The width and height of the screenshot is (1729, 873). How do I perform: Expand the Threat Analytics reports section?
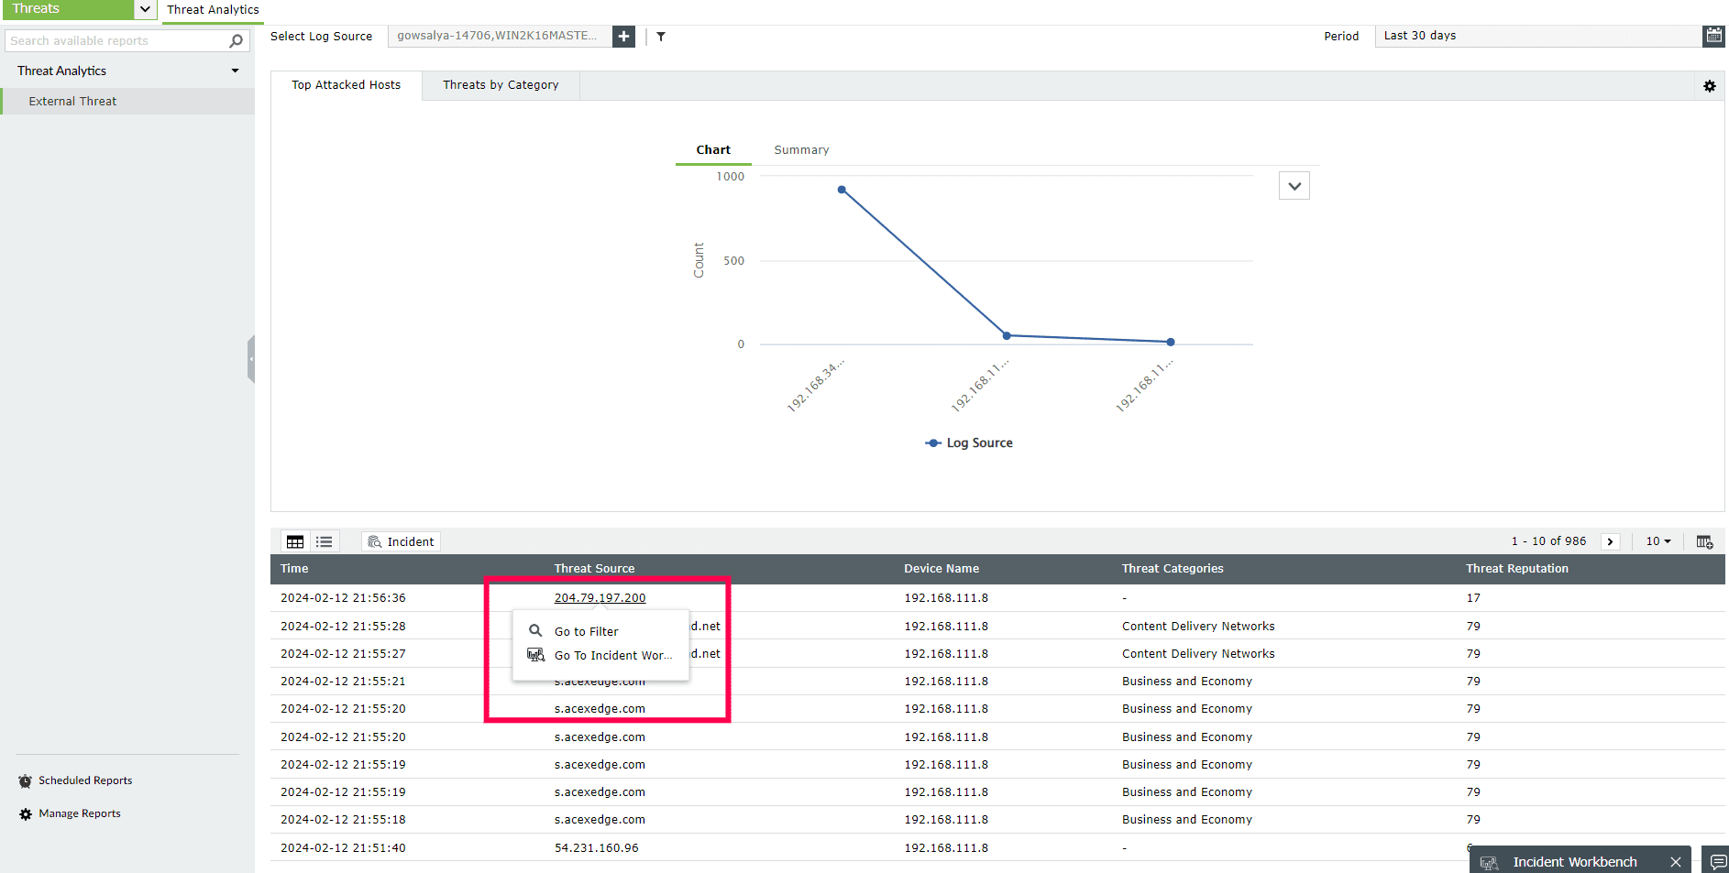point(235,70)
